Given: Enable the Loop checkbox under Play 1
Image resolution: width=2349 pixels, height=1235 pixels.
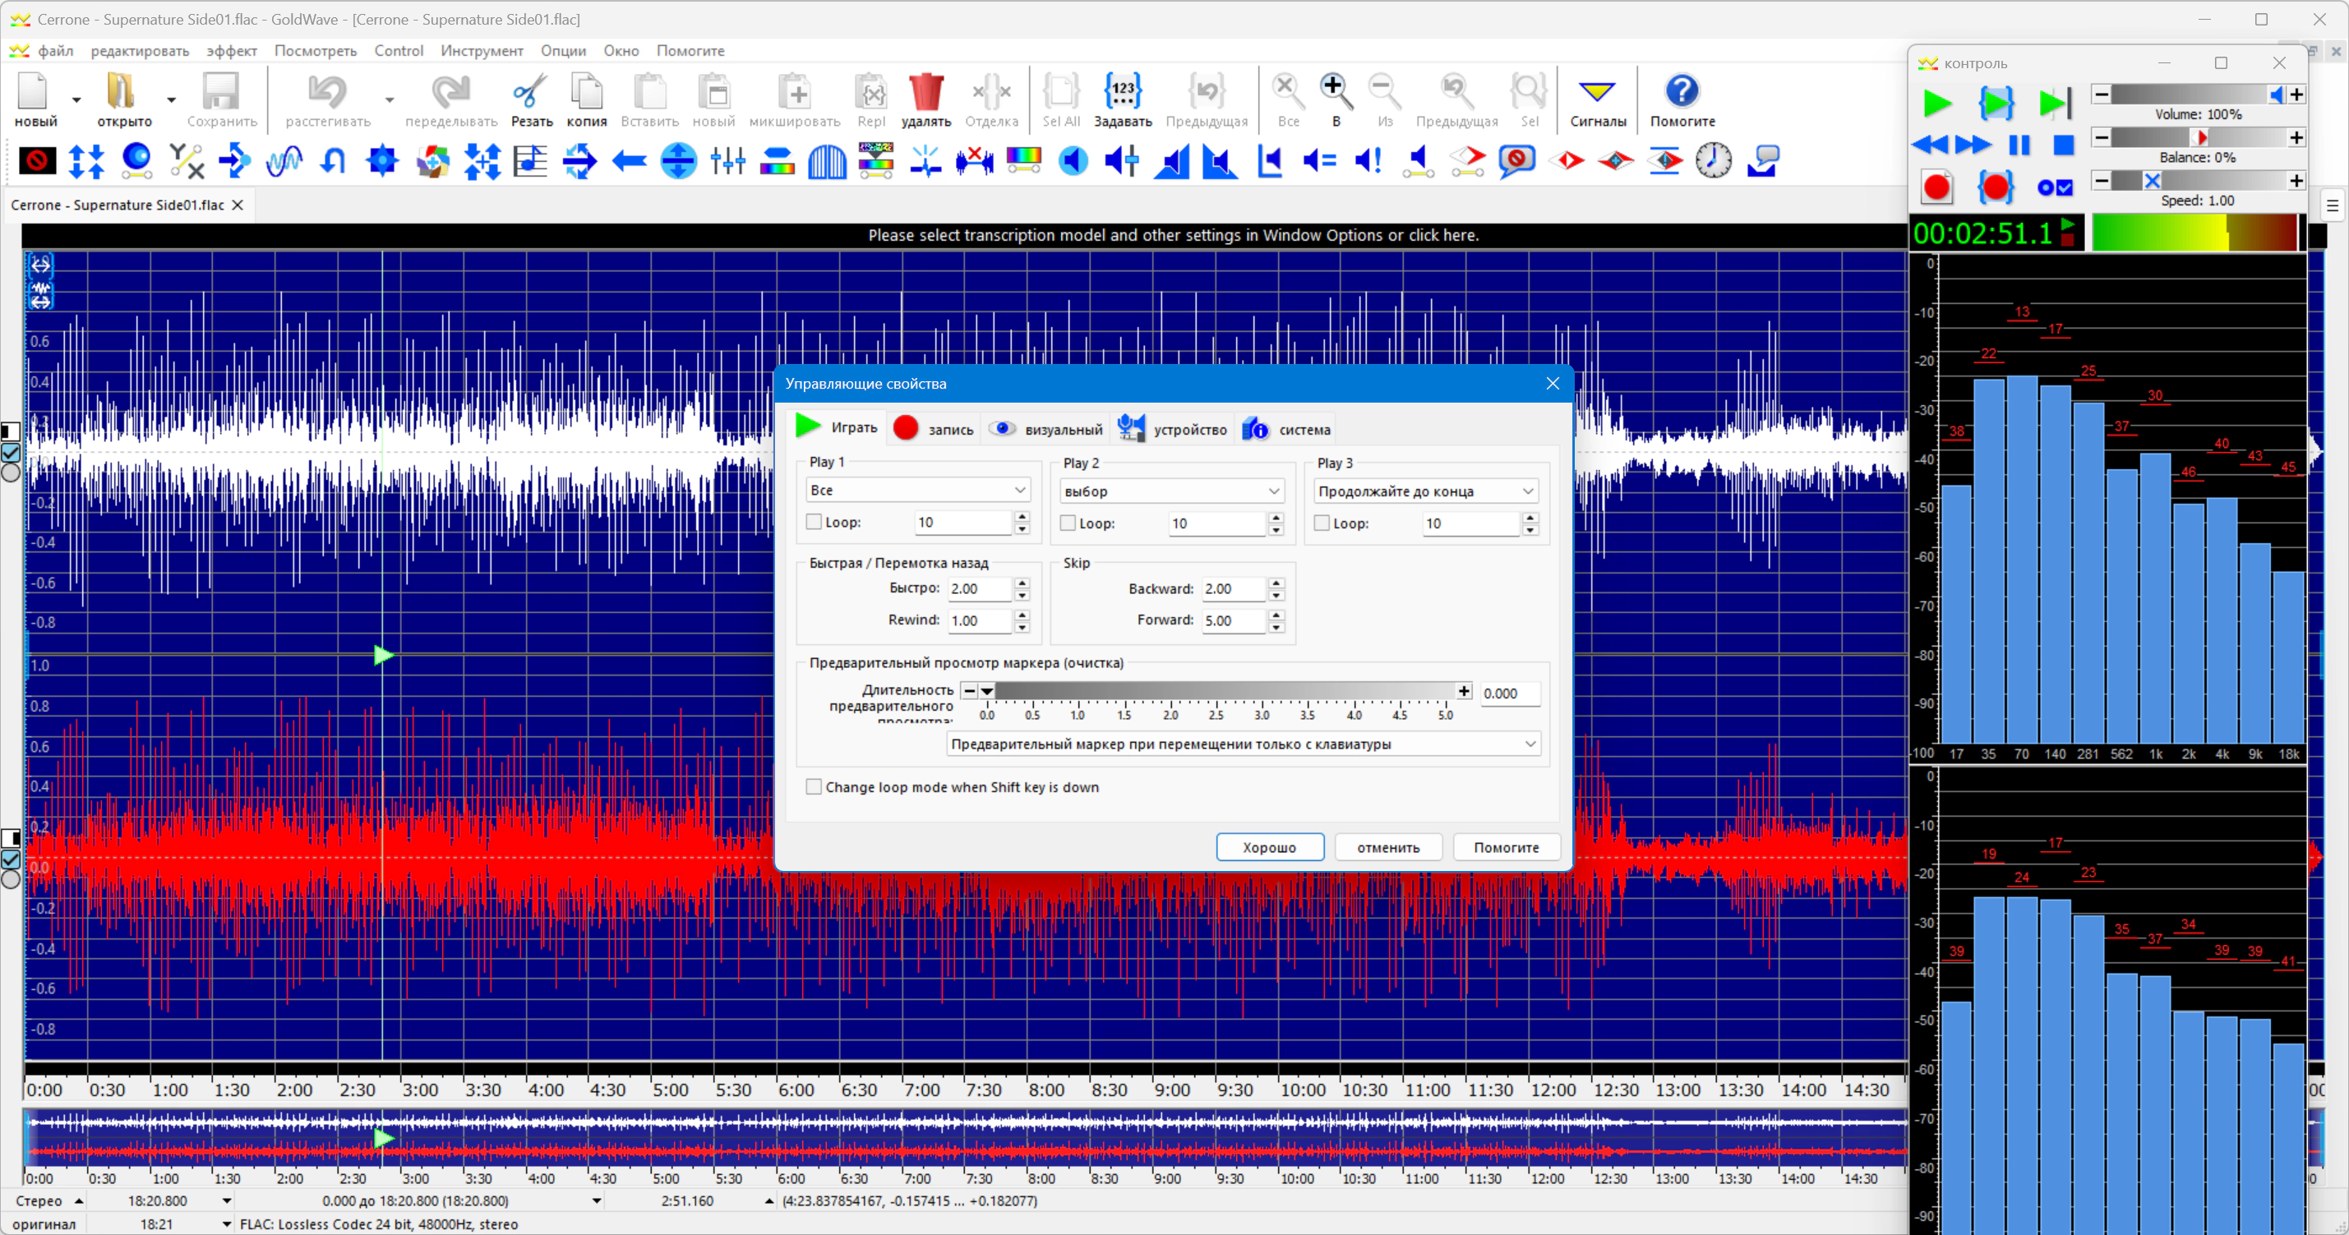Looking at the screenshot, I should tap(814, 523).
